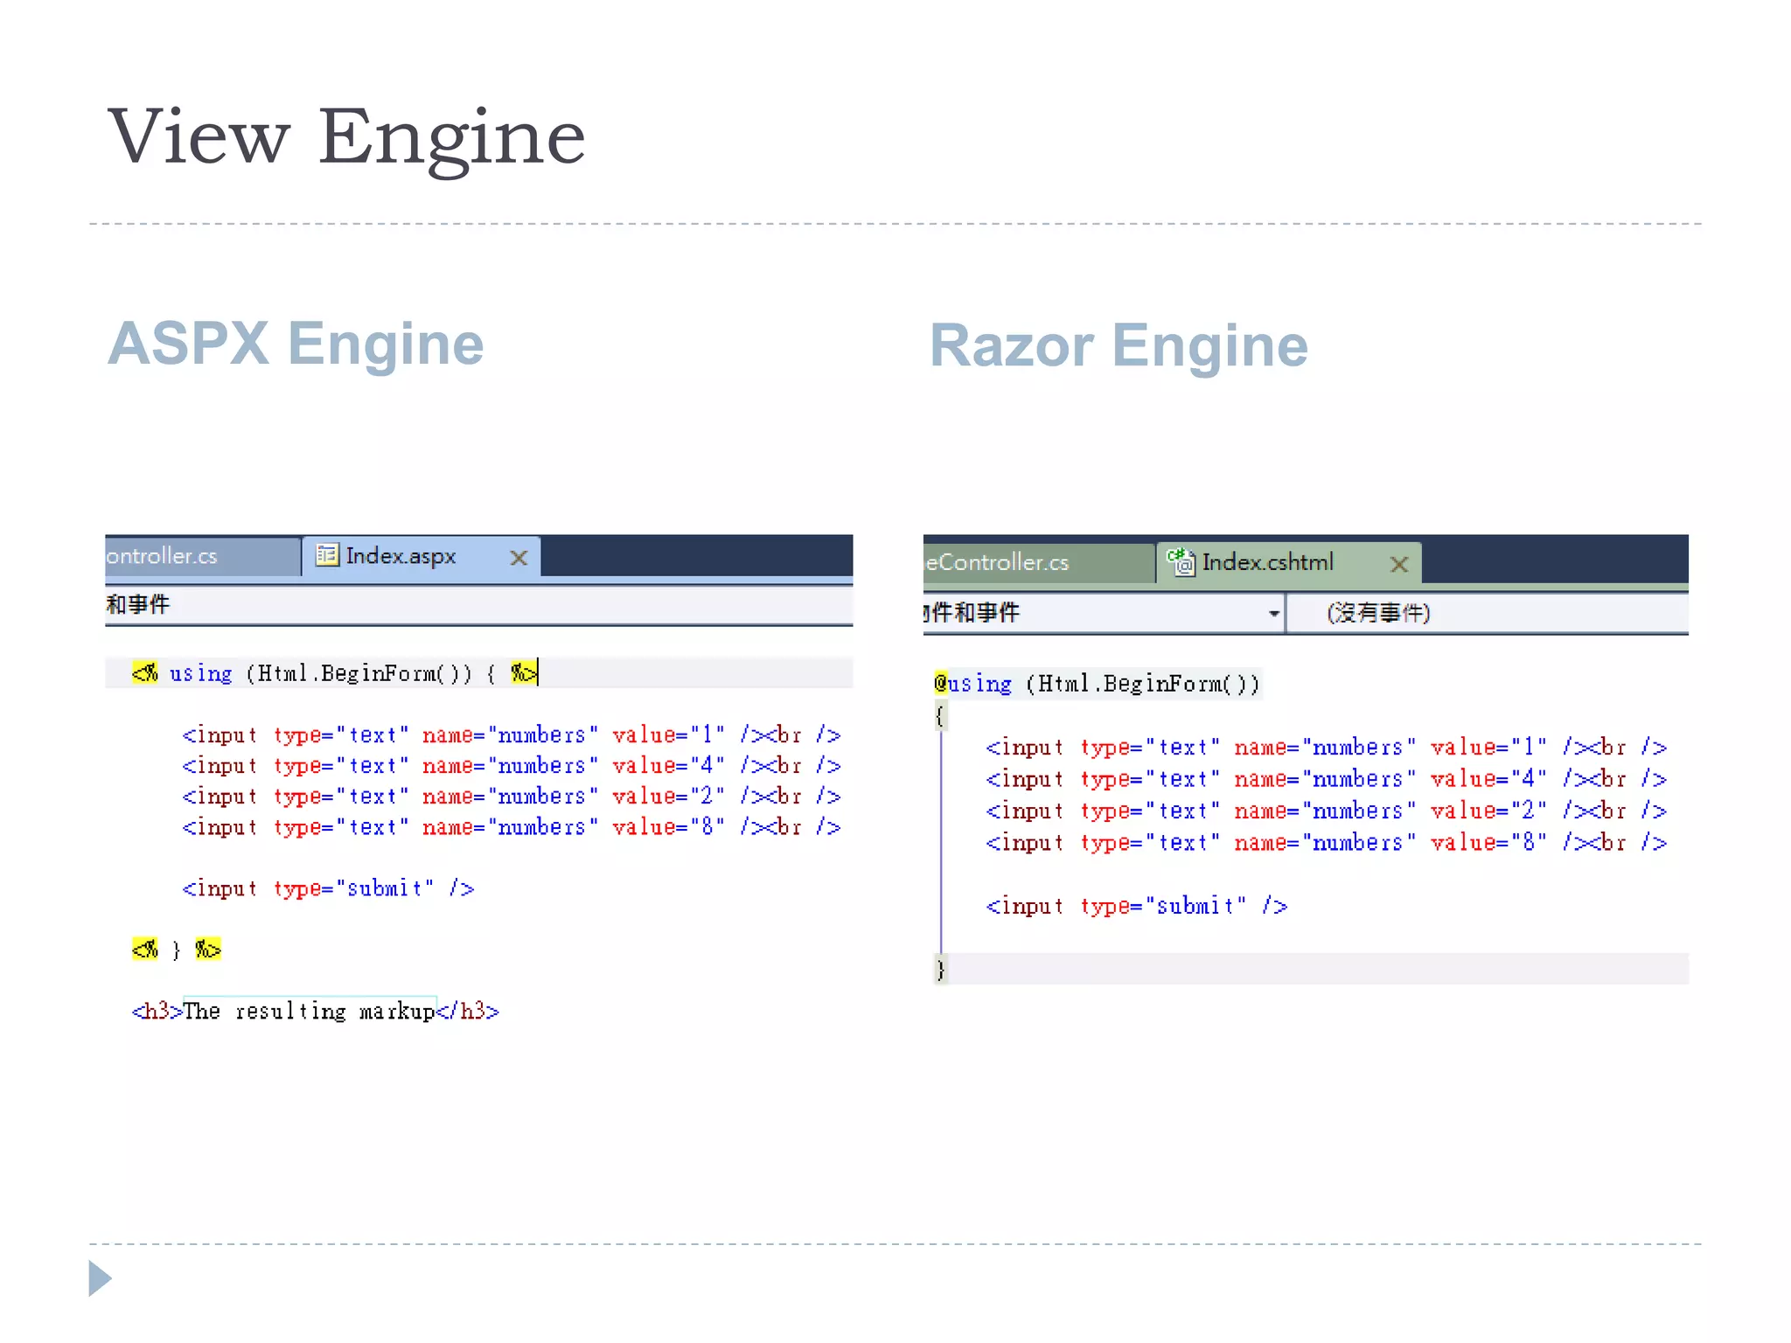The image size is (1791, 1343).
Task: Click the Razor Engine heading
Action: coord(1118,346)
